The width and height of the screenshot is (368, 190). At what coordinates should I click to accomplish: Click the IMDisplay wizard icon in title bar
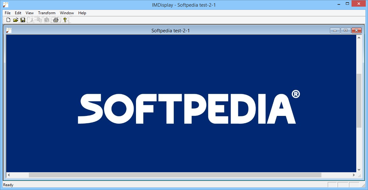coord(6,4)
